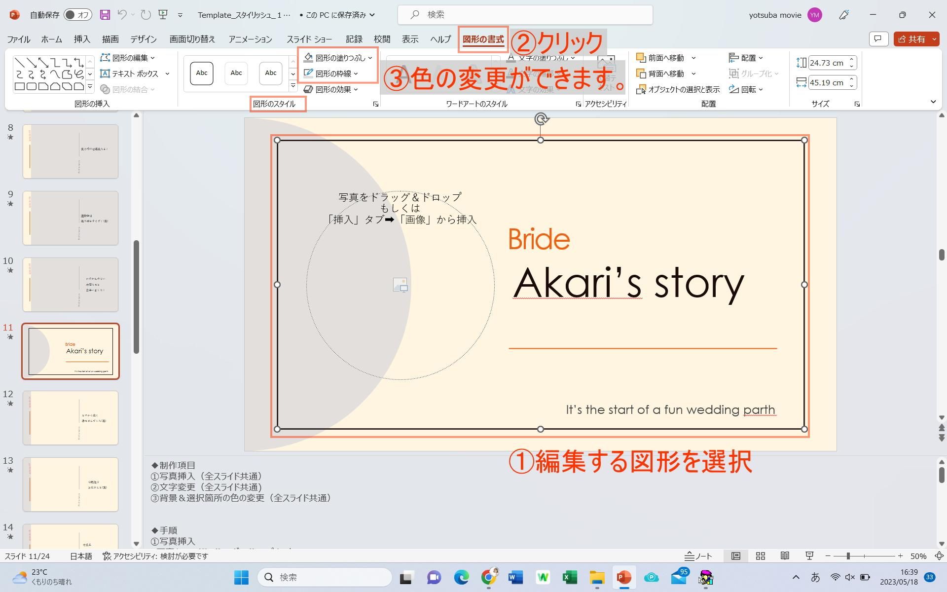Click the search box in title bar
The width and height of the screenshot is (947, 592).
point(525,15)
